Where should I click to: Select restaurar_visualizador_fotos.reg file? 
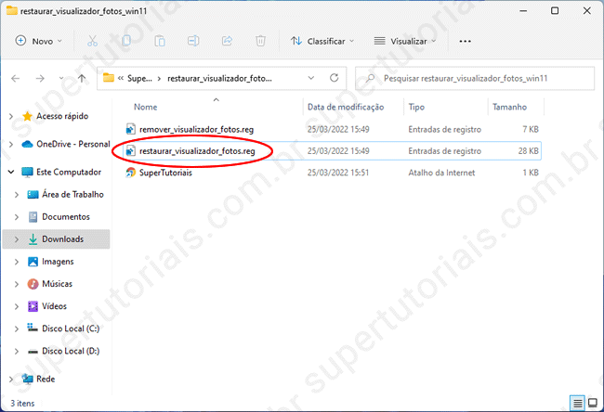pos(196,150)
